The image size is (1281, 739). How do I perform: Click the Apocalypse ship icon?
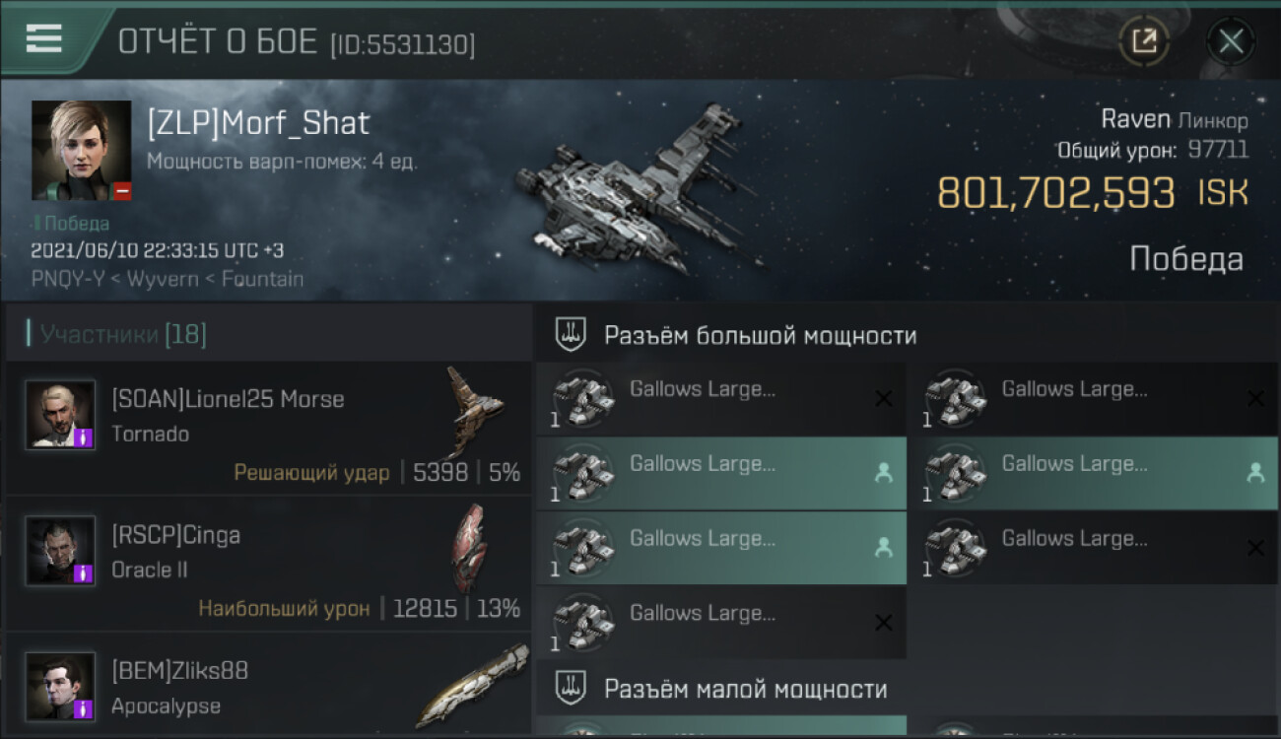coord(472,685)
